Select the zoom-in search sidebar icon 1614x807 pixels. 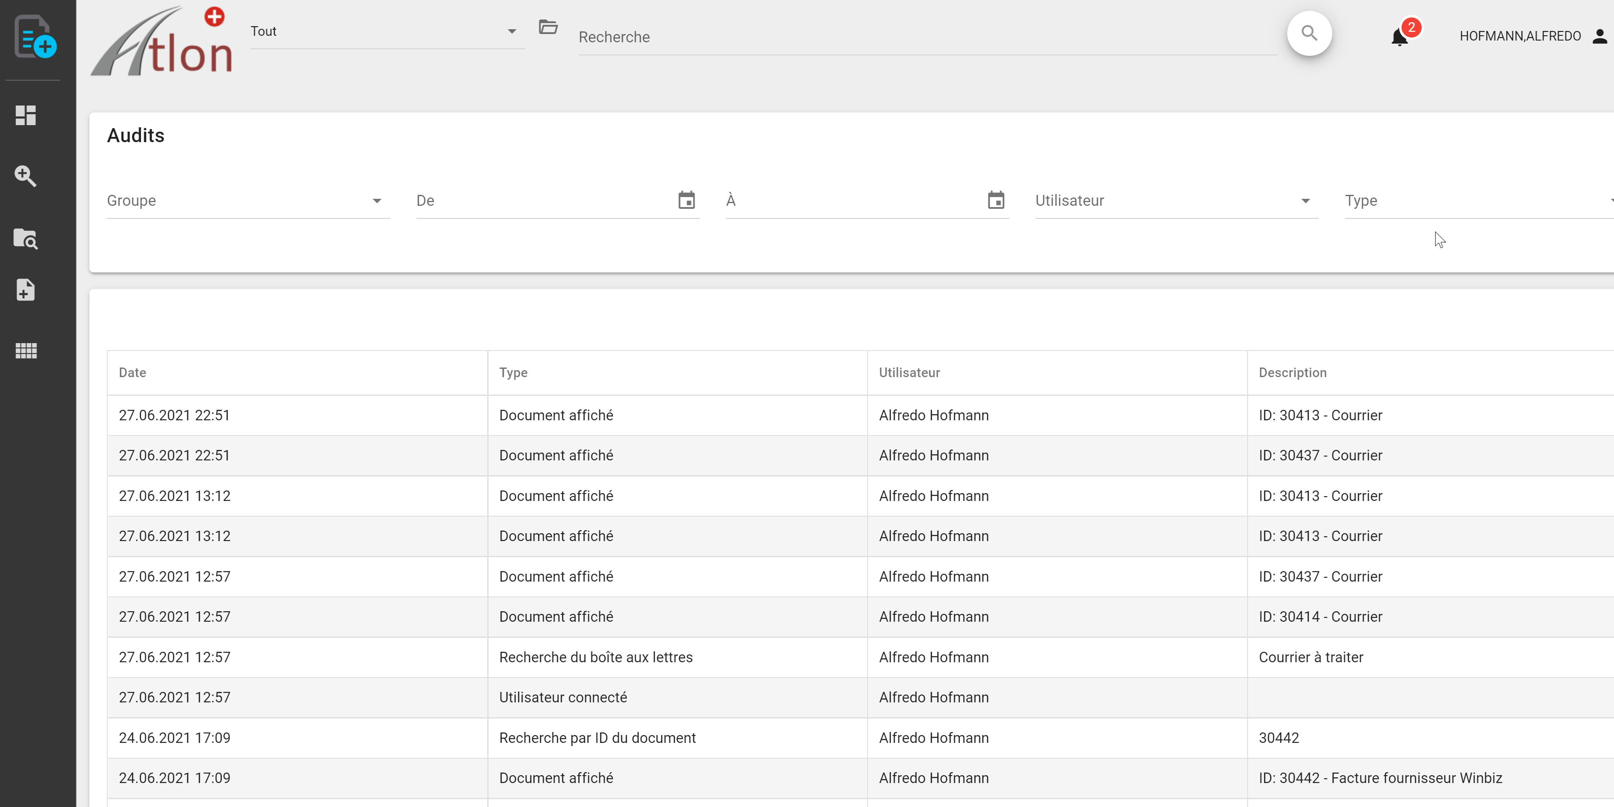pos(26,176)
